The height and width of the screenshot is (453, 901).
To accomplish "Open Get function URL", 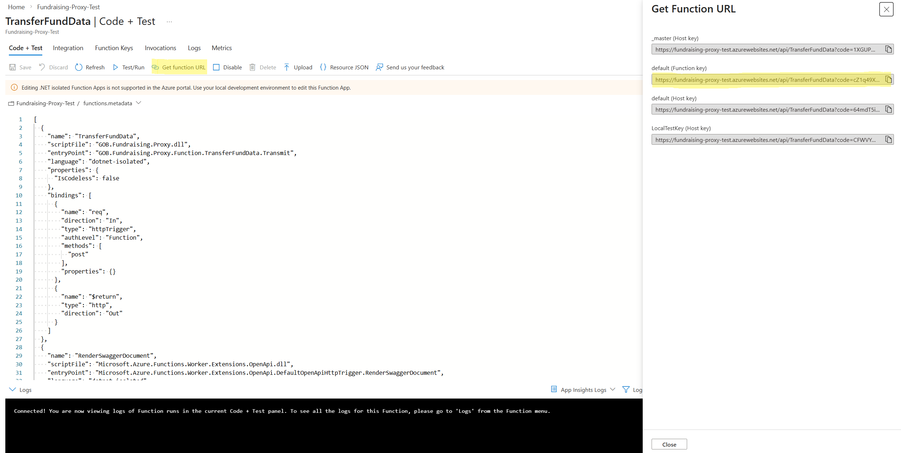I will coord(179,67).
